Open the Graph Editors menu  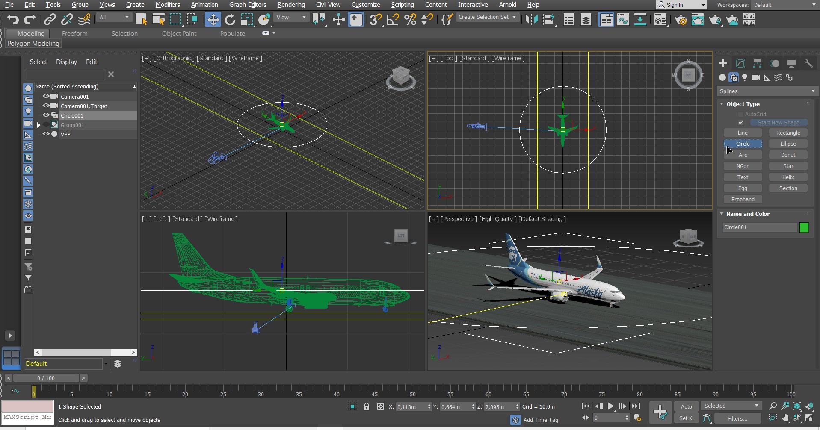[x=248, y=5]
